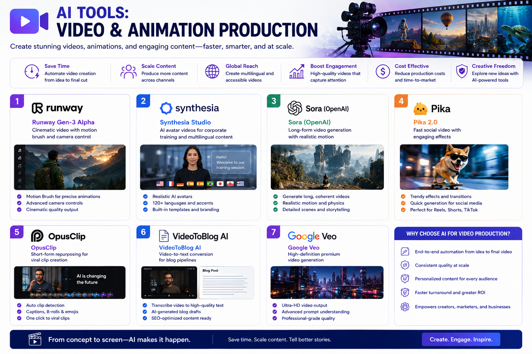Click 'From concept to screen' footer tagline
The height and width of the screenshot is (354, 532).
119,339
